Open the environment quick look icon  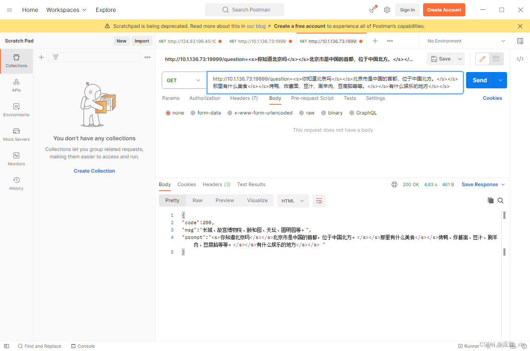(520, 41)
